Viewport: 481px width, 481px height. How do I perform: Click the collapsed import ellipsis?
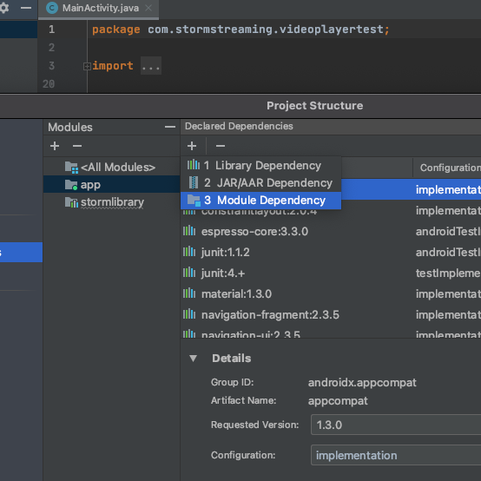point(151,66)
